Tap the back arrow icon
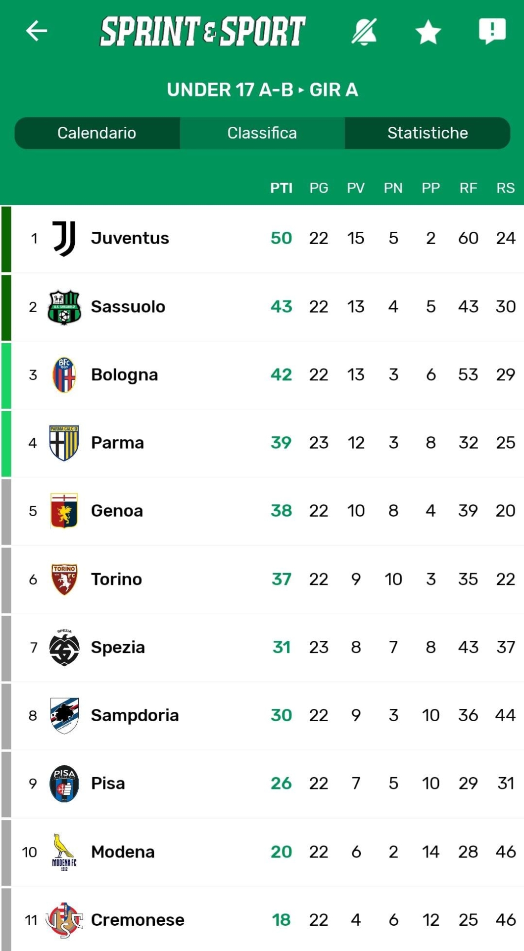 point(37,31)
